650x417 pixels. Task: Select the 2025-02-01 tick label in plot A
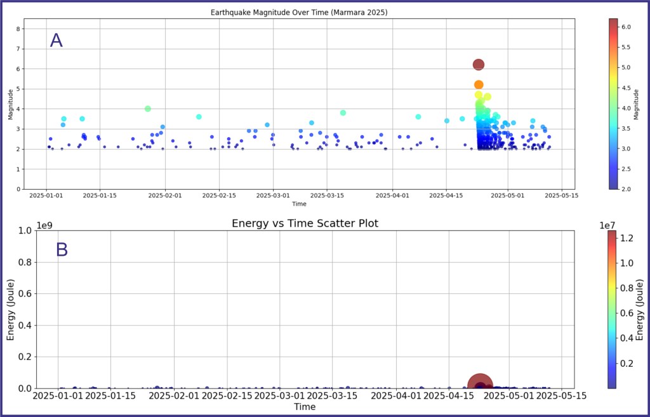(165, 196)
